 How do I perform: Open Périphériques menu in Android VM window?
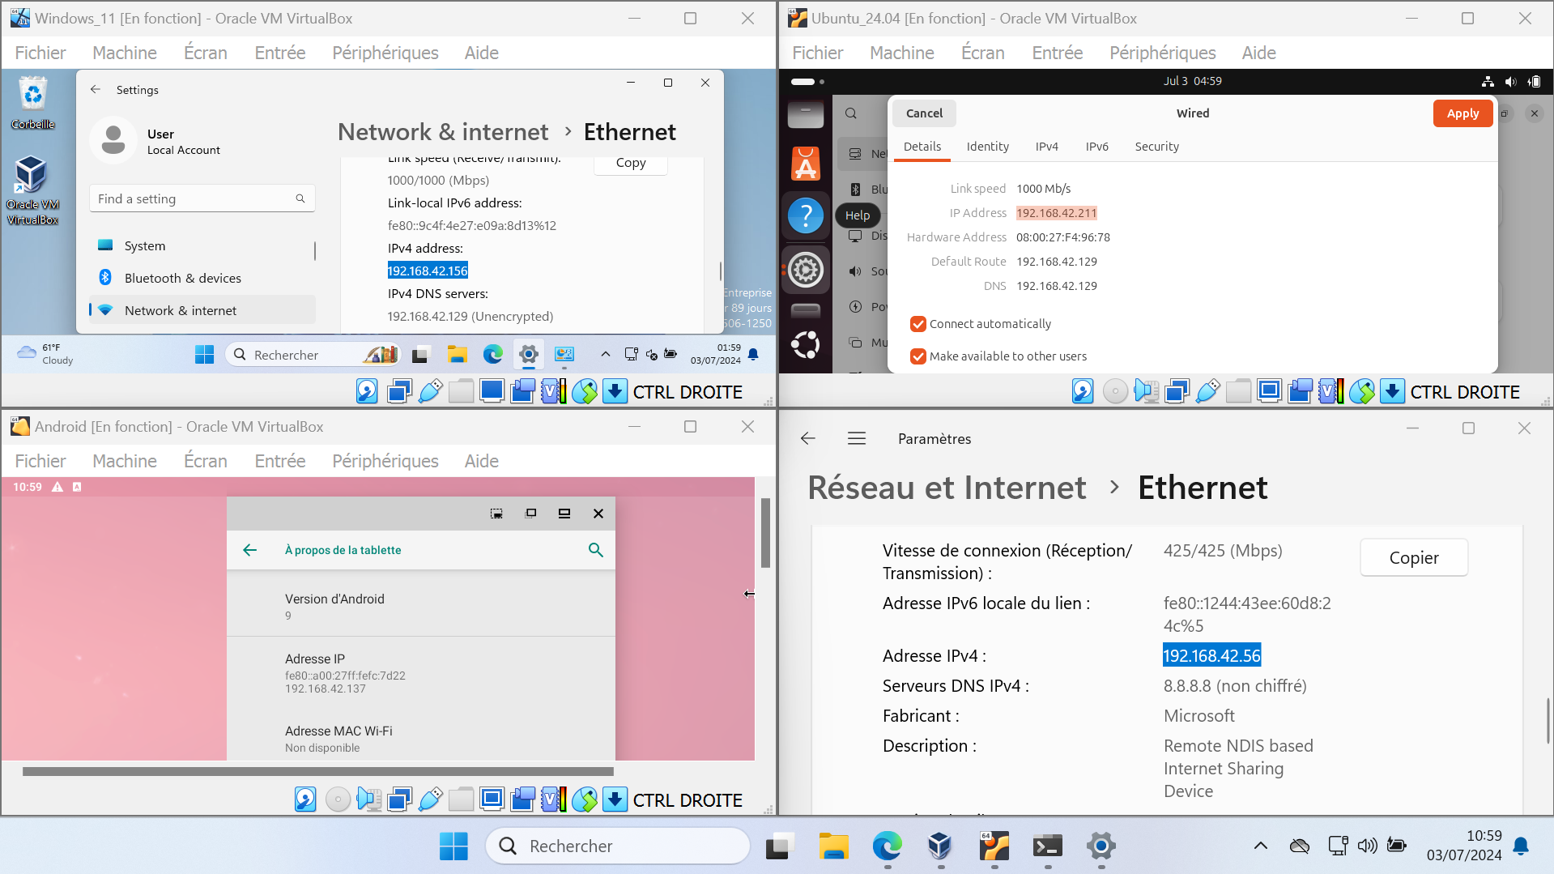click(385, 462)
